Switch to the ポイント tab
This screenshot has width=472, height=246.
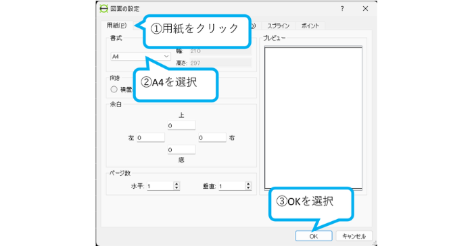pyautogui.click(x=310, y=26)
